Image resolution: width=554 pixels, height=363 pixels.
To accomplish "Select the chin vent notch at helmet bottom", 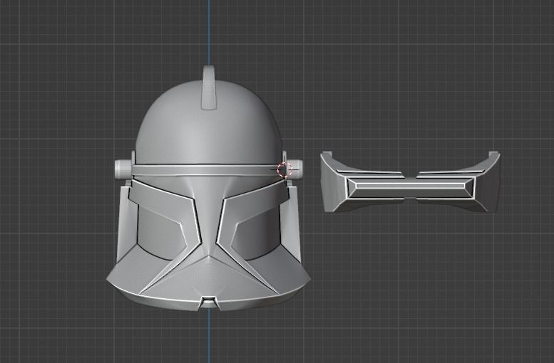I will pos(208,302).
